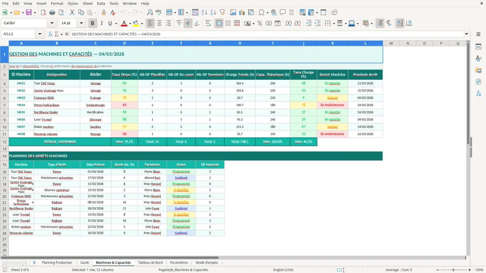Open the Format menu
Screen dimensions: 486x273
(x=57, y=3)
